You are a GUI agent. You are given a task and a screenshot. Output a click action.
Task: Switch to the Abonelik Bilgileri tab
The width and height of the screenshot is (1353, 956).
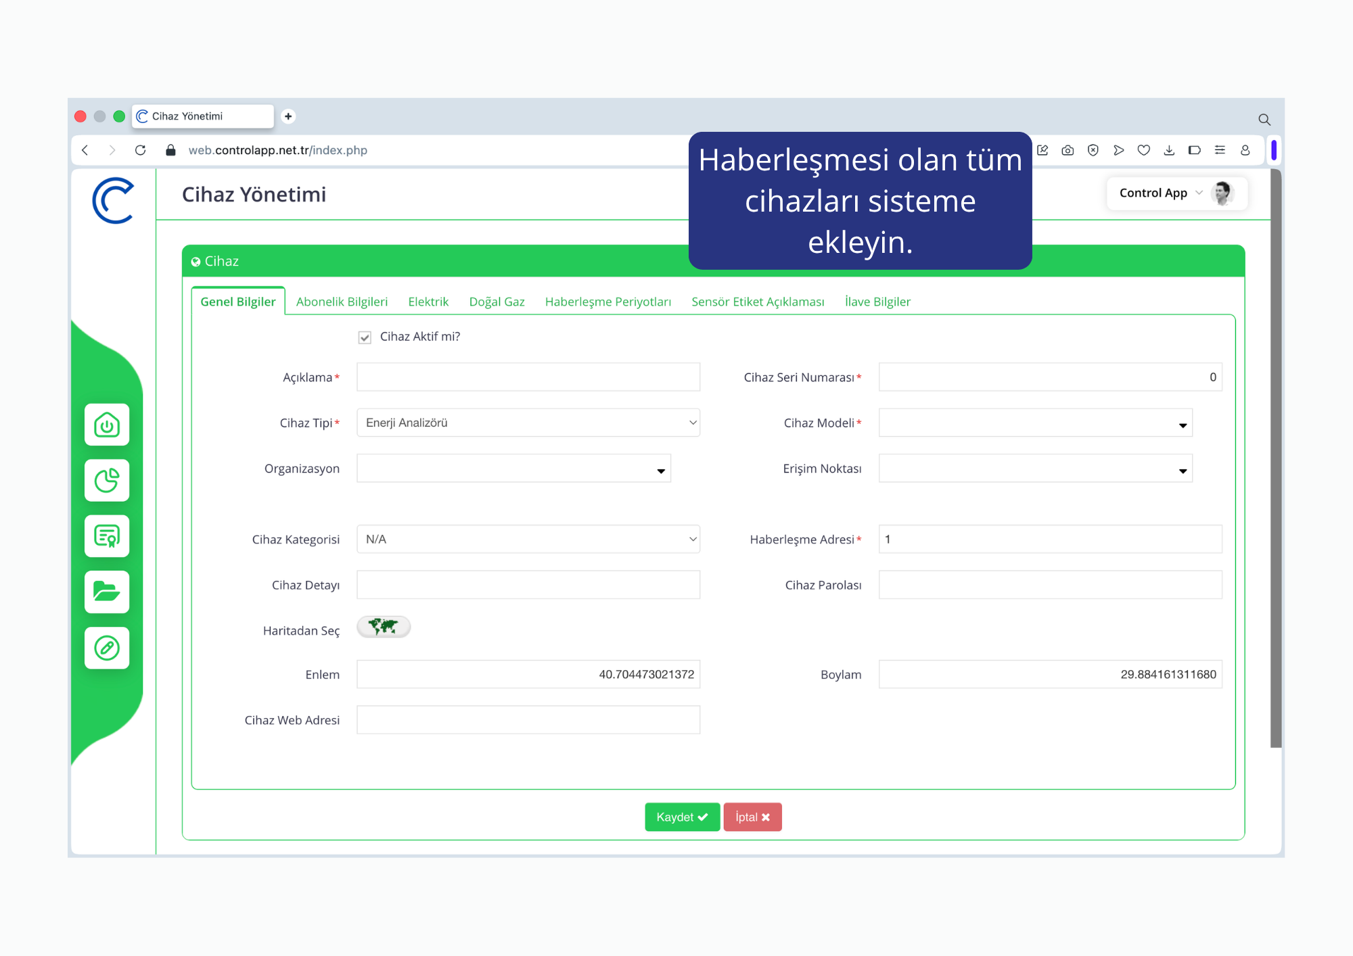(x=342, y=302)
